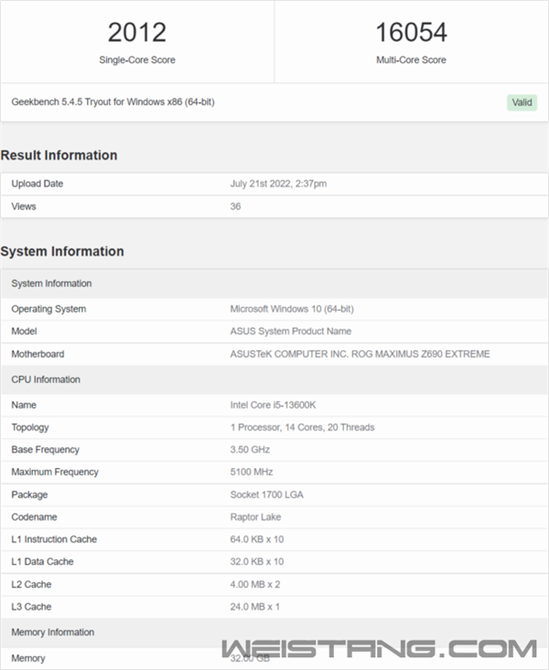549x670 pixels.
Task: Click the System Information section heading
Action: pos(62,251)
